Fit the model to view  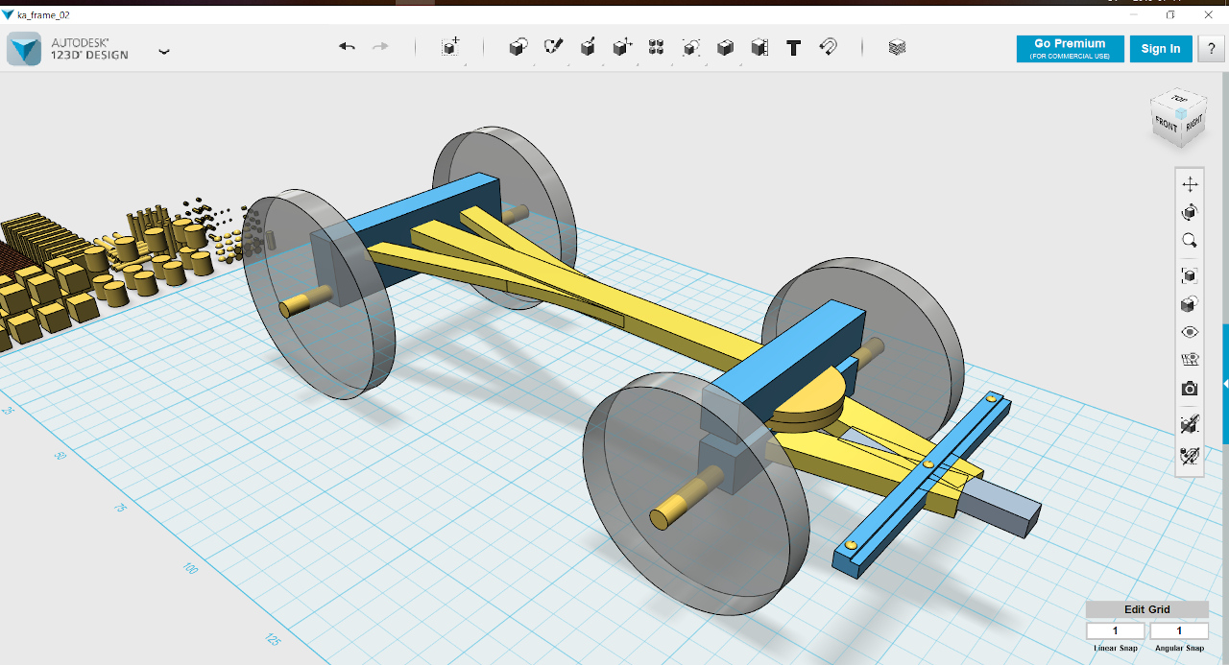(x=1190, y=275)
